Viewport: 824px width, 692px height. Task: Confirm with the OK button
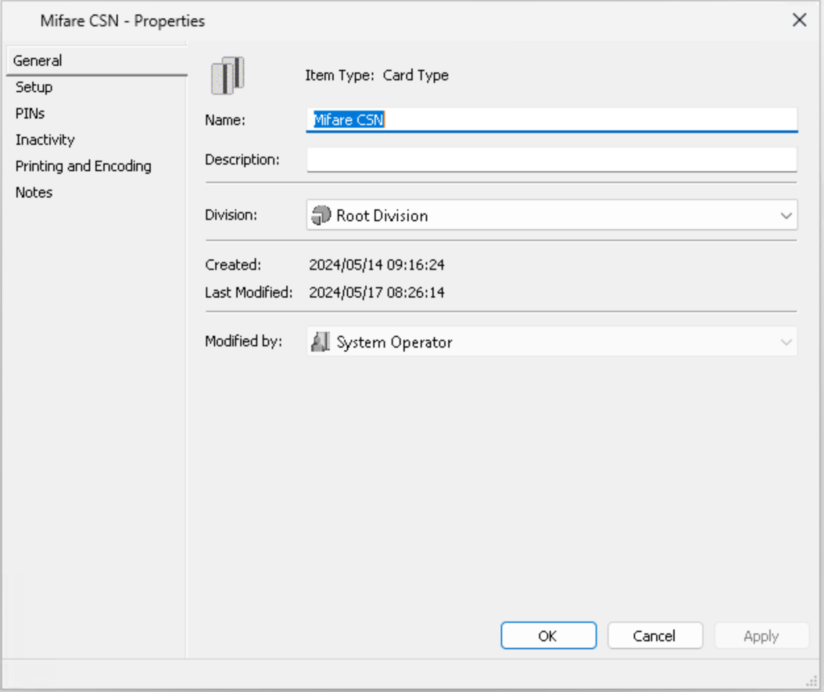tap(549, 635)
